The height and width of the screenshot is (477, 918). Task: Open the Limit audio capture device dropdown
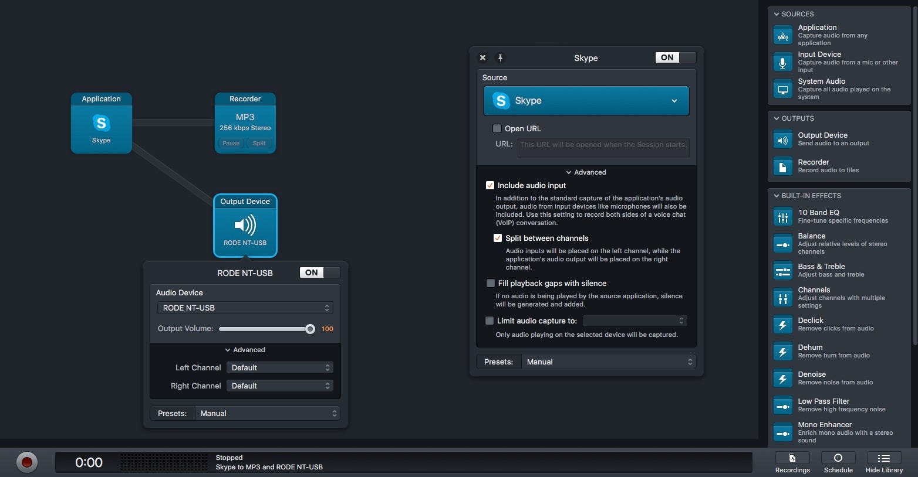(635, 321)
